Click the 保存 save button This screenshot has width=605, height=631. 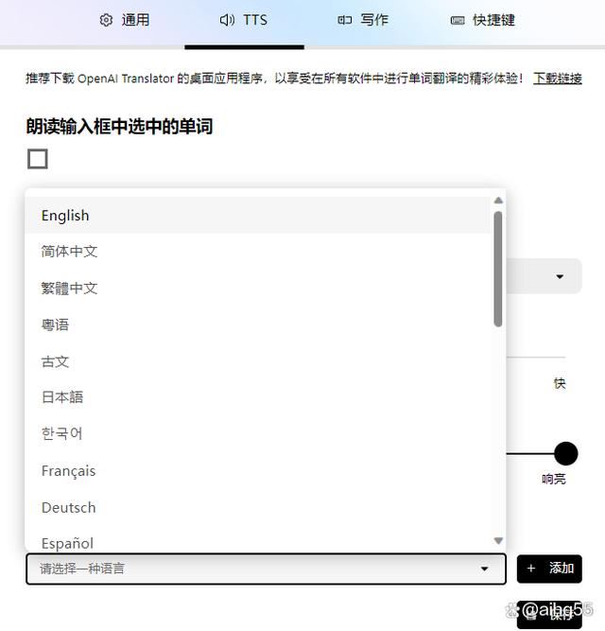point(549,614)
